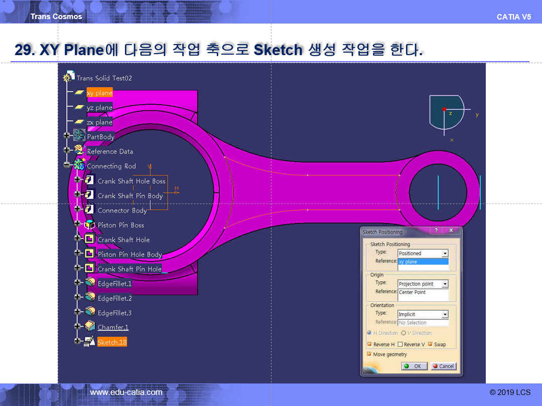Select the Sketch.18 sketch icon

click(90, 342)
